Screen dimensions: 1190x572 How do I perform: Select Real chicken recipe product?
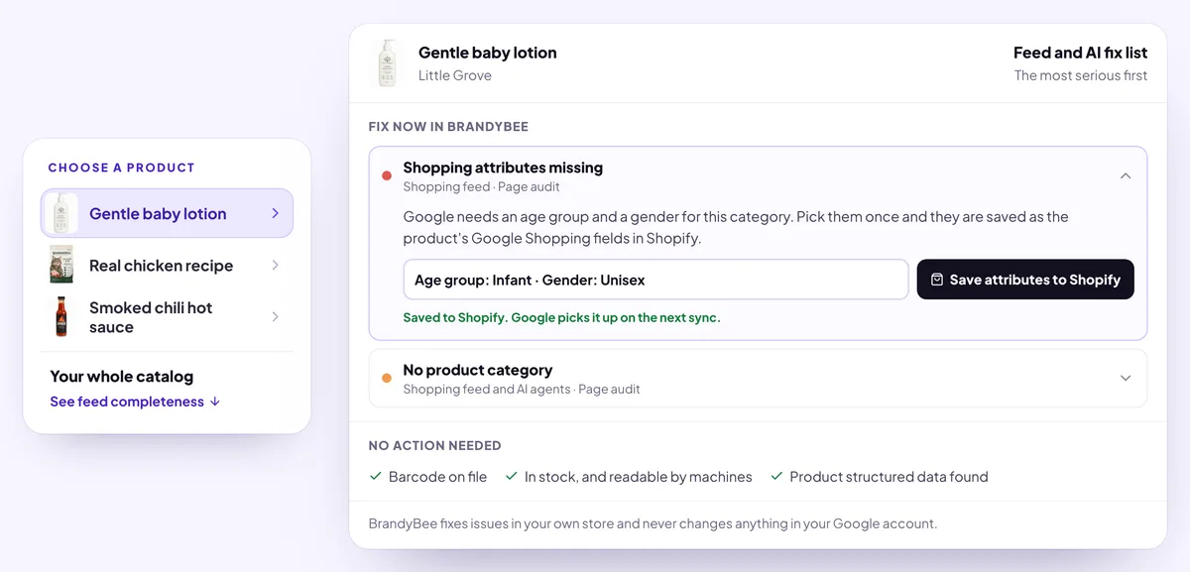(167, 265)
